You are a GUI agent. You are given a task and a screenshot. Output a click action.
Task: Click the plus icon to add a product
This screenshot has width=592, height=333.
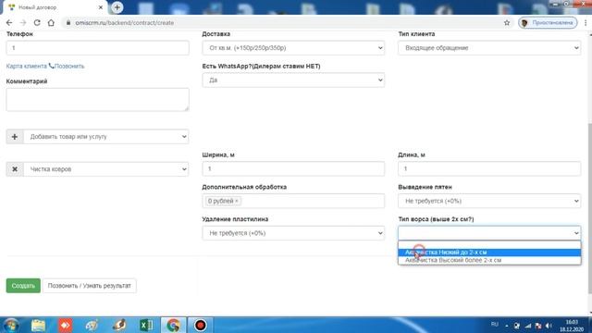tap(15, 137)
